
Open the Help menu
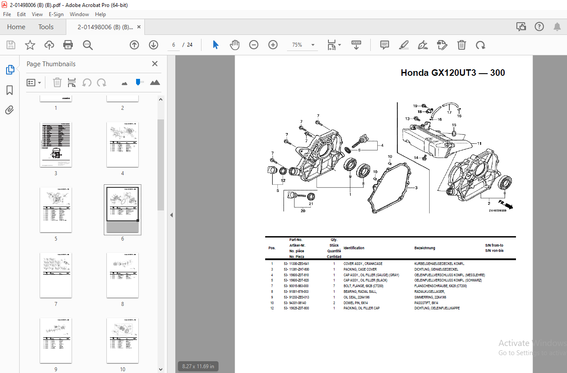100,14
